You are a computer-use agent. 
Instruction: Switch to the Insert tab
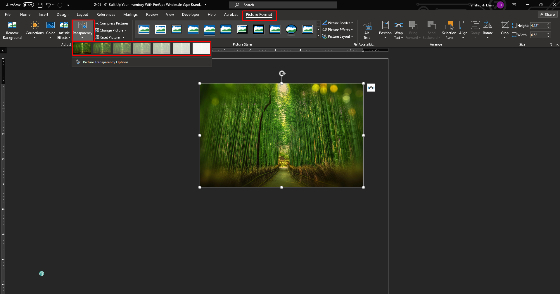[x=44, y=14]
